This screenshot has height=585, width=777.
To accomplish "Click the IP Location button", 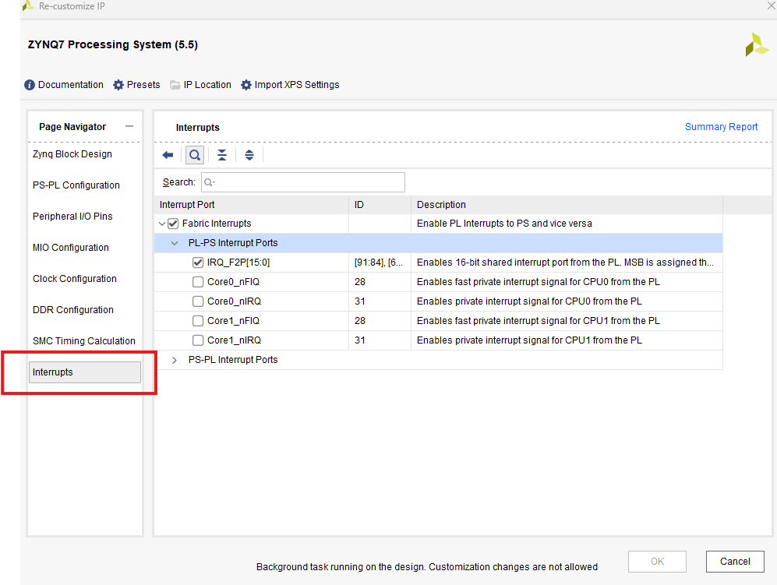I will 207,85.
